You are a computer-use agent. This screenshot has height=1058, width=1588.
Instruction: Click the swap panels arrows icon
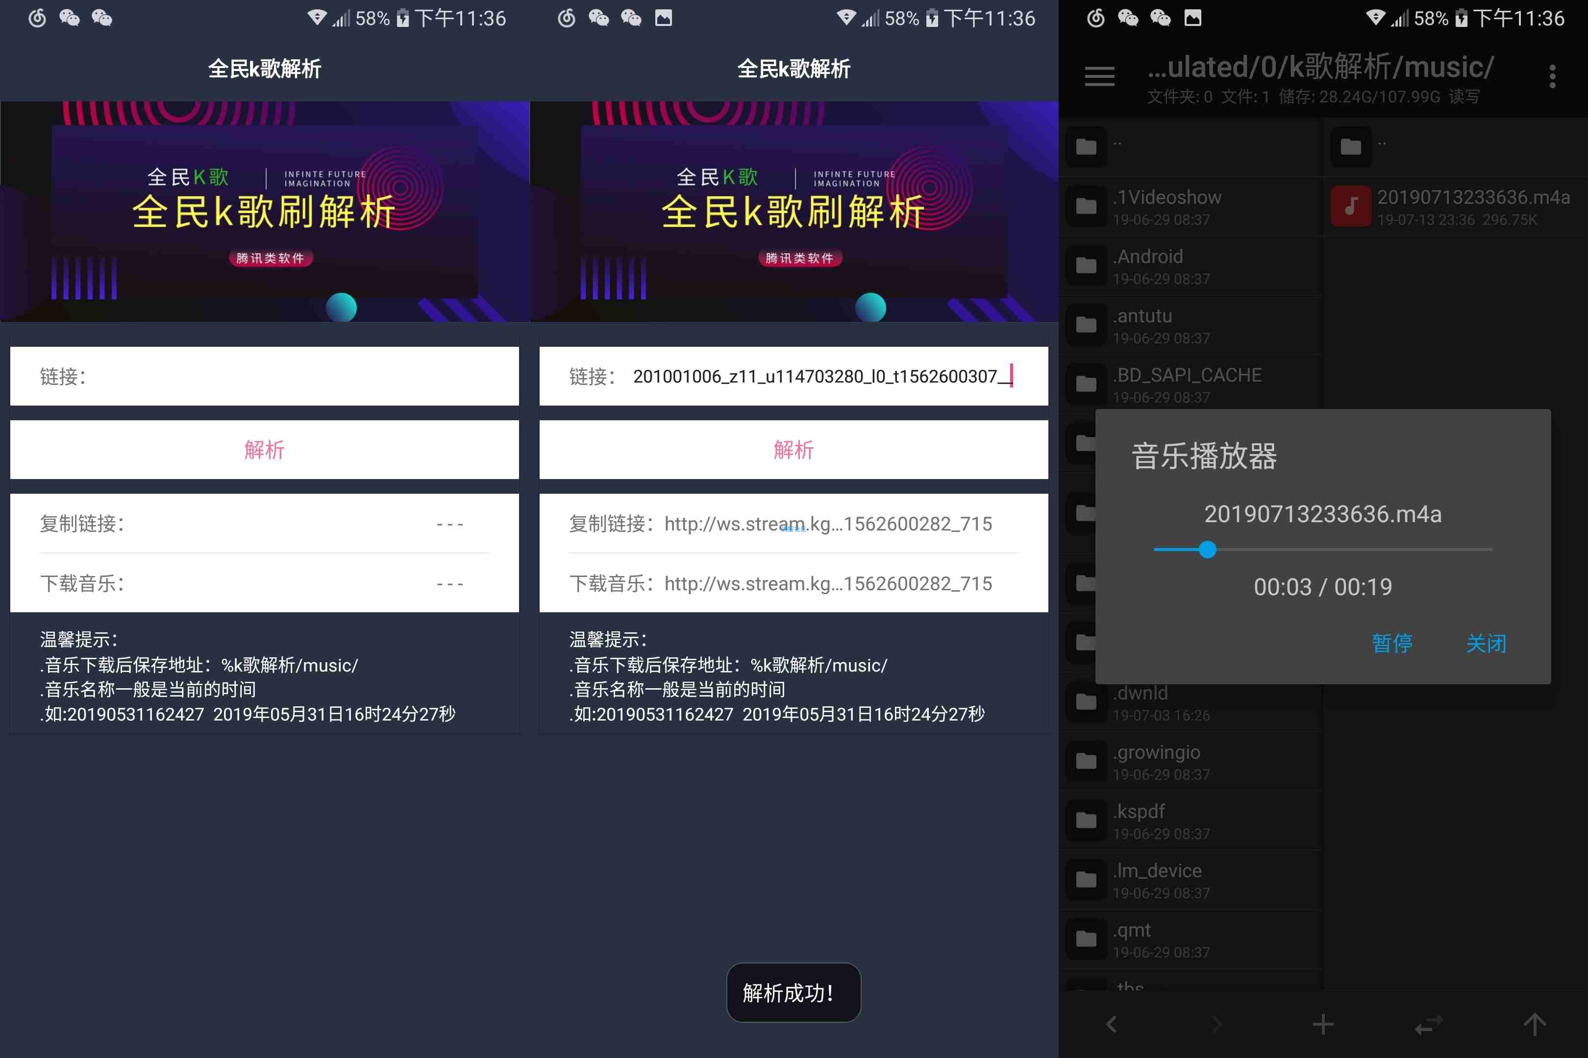click(x=1429, y=1024)
